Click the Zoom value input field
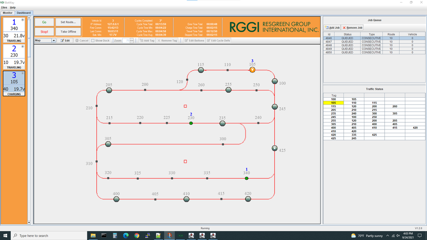The height and width of the screenshot is (240, 427). (x=126, y=41)
